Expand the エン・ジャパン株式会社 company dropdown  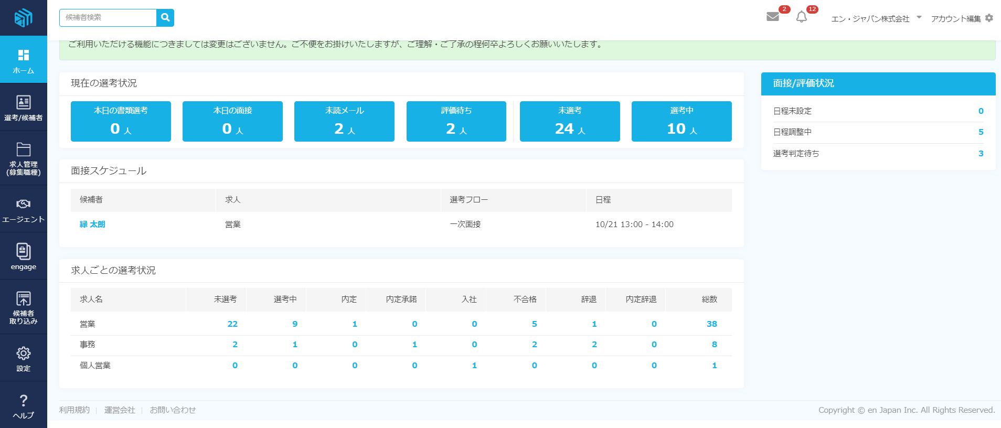click(876, 18)
